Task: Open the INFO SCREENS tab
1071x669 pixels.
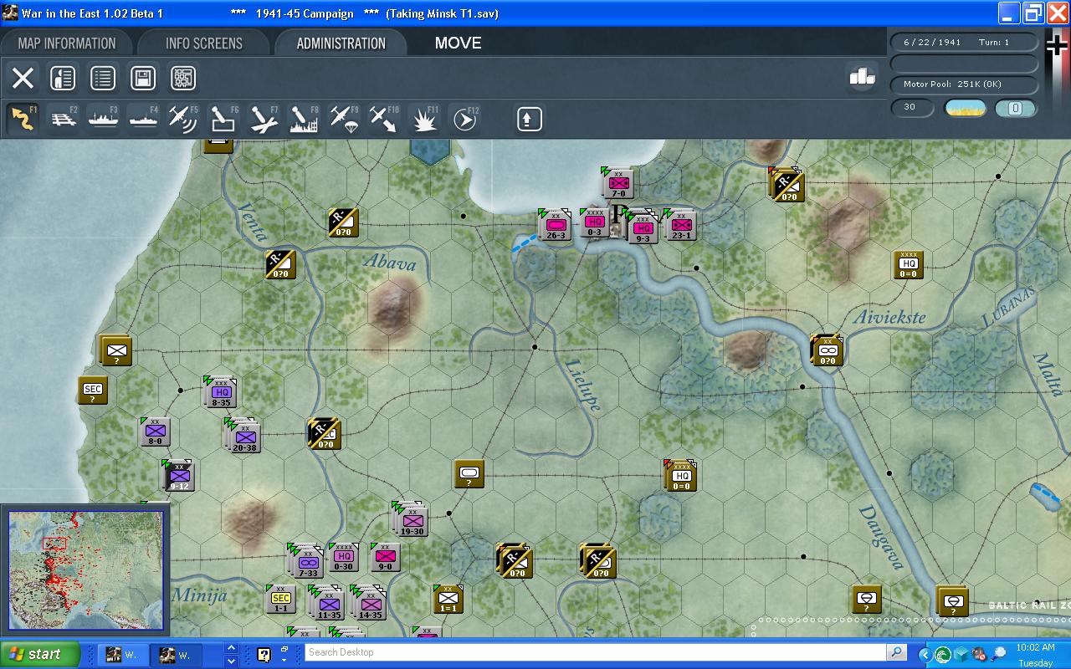Action: pos(204,43)
